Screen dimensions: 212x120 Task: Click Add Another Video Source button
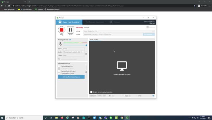(x=71, y=77)
